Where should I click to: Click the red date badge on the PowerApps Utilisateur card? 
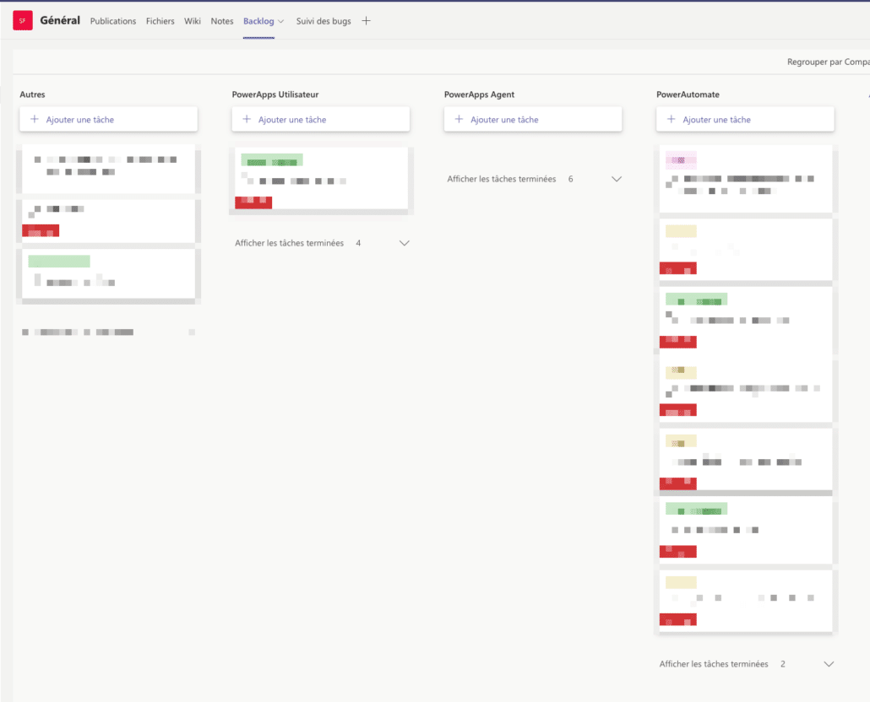[253, 202]
